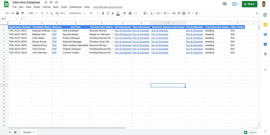Open Google Maps in side panel
This screenshot has height=135, width=270.
265,54
